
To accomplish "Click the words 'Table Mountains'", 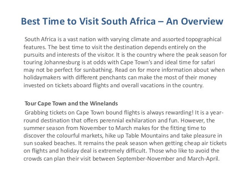I will [147, 136].
